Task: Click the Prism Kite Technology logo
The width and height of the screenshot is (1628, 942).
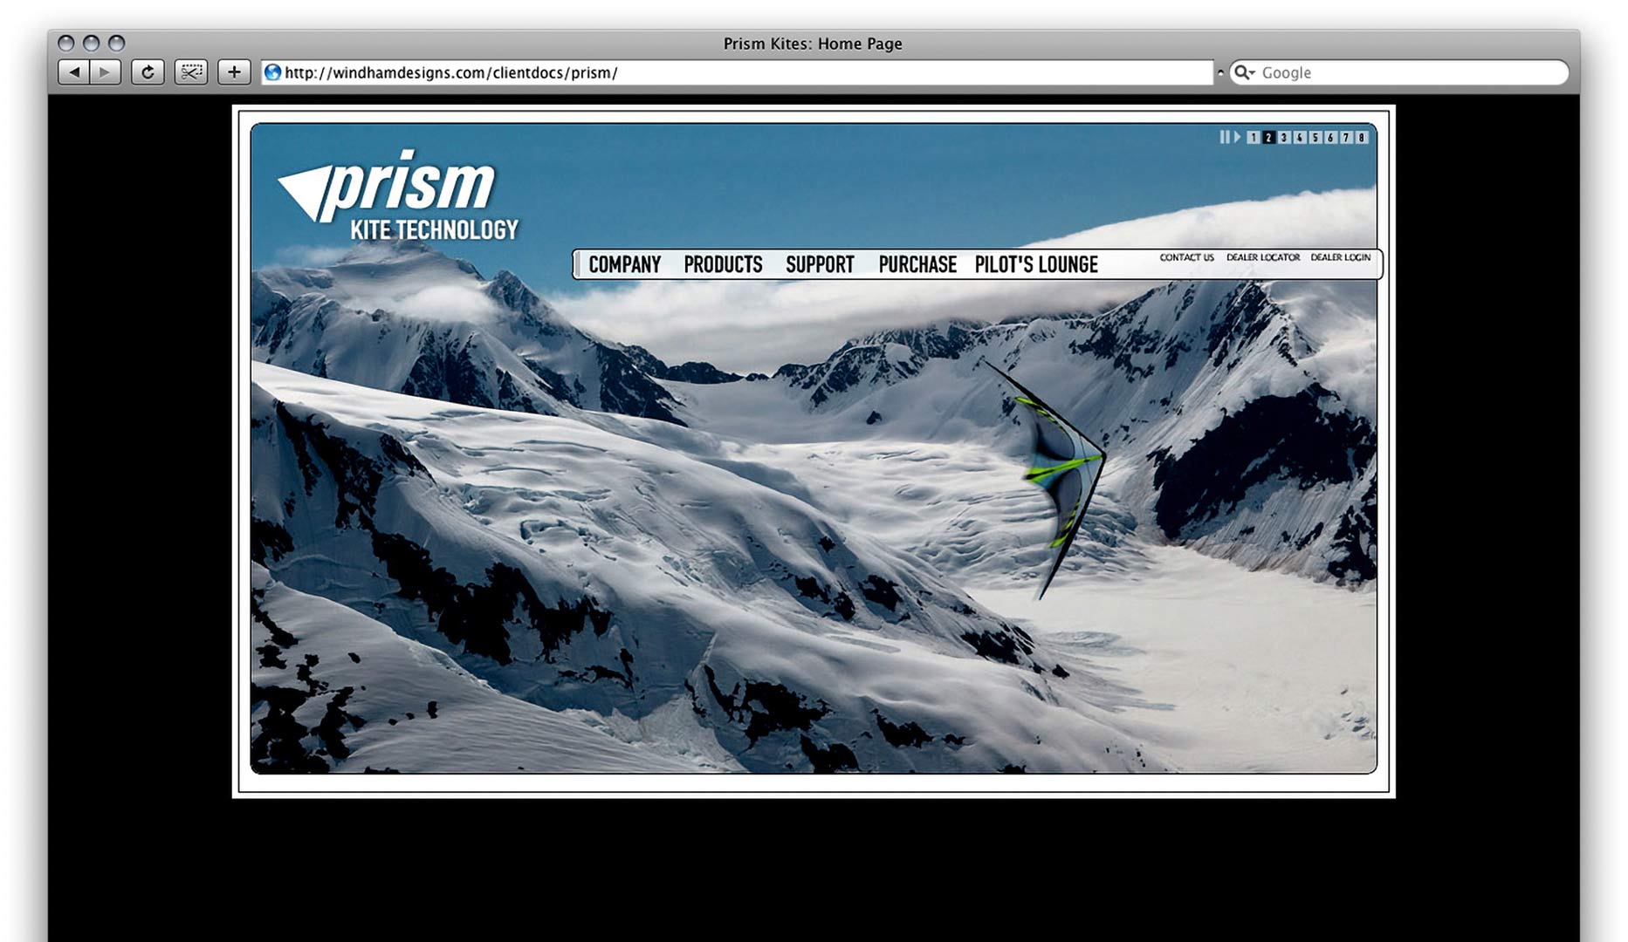Action: click(398, 196)
